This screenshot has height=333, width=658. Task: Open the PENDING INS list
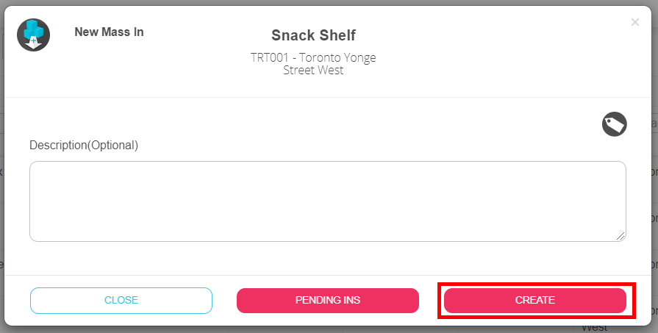[x=327, y=300]
